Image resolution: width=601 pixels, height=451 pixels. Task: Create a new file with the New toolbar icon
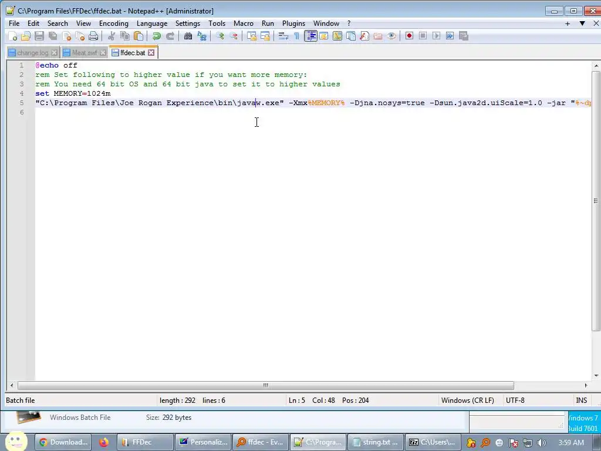tap(13, 36)
